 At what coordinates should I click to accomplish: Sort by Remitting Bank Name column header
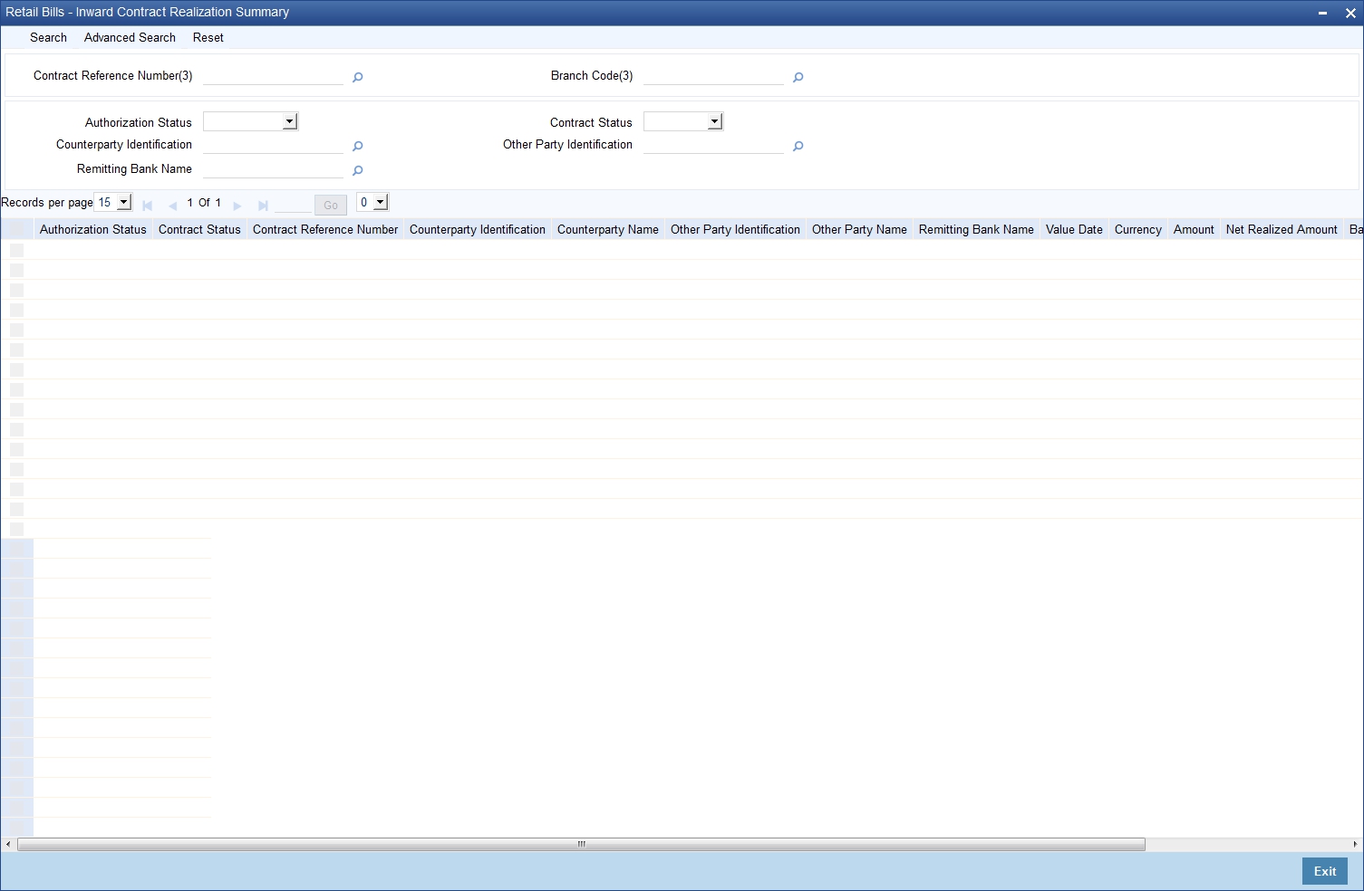976,230
